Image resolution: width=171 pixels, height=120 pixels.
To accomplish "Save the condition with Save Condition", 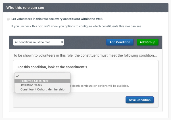I will click(139, 100).
